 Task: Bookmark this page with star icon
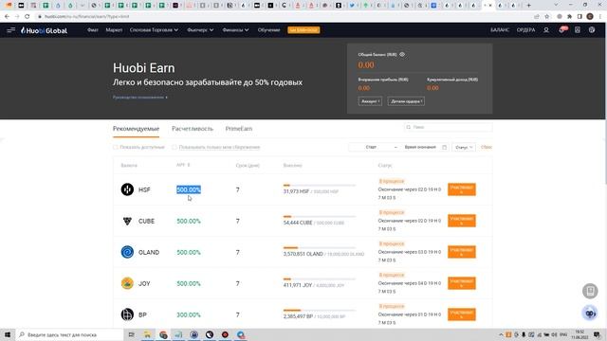tap(546, 17)
